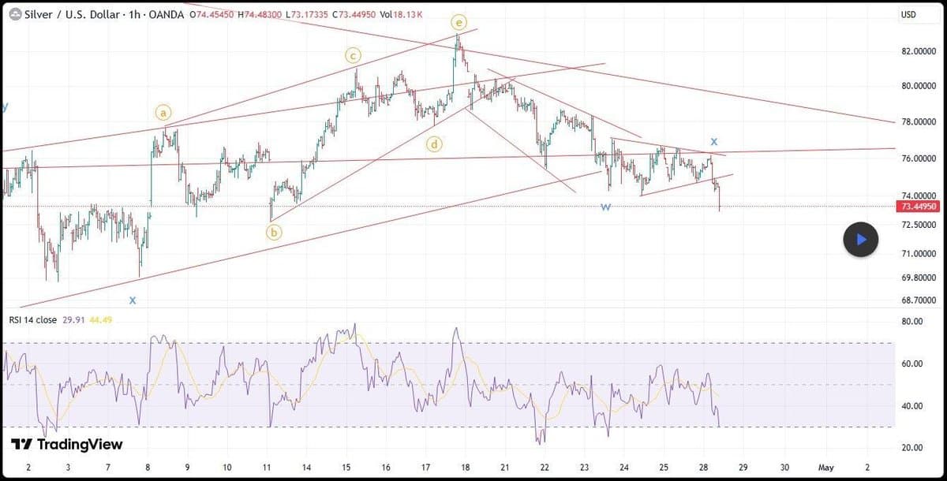Click the 78.00000 price axis label
This screenshot has width=947, height=481.
click(x=919, y=122)
